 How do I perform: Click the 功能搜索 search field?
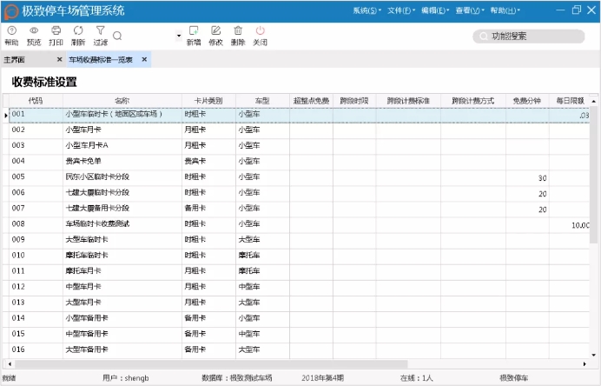527,37
